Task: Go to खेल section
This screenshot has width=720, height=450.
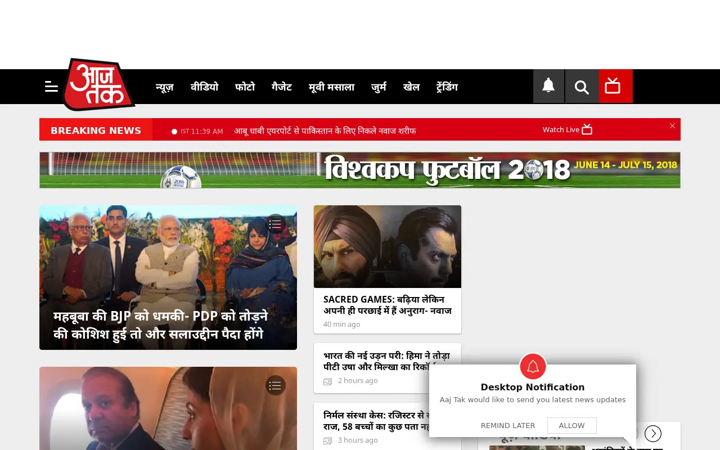Action: (411, 87)
